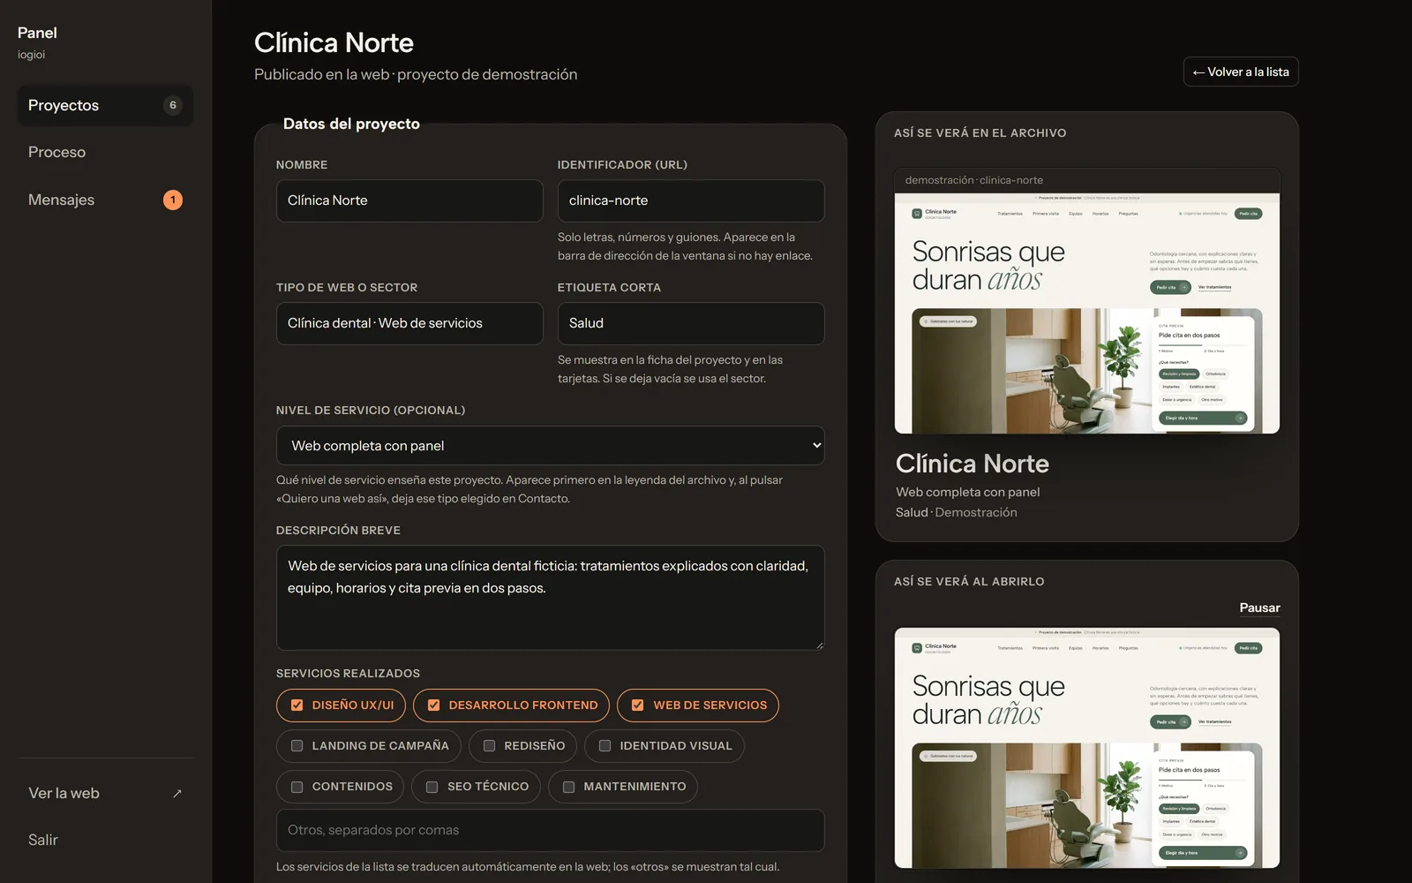Click the external arrow icon beside Ver la web
Screen dimensions: 1412x883
pos(177,793)
